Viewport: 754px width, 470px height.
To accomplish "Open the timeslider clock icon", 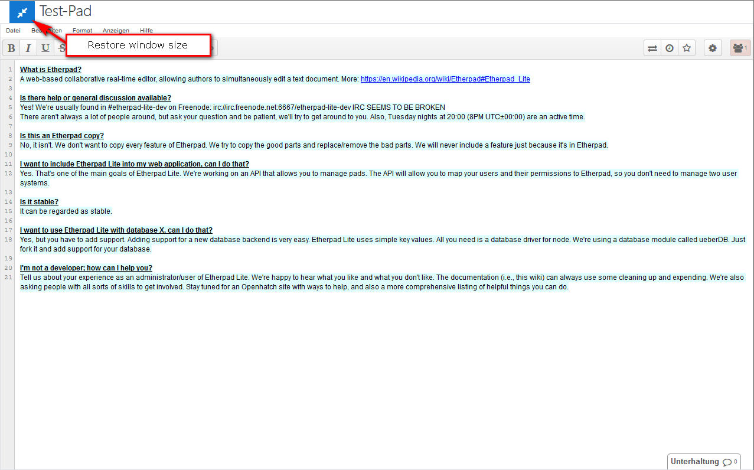I will tap(670, 48).
